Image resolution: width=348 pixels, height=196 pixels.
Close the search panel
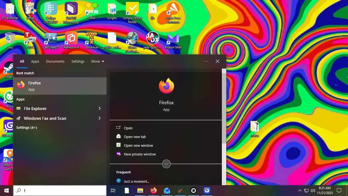[x=217, y=62]
